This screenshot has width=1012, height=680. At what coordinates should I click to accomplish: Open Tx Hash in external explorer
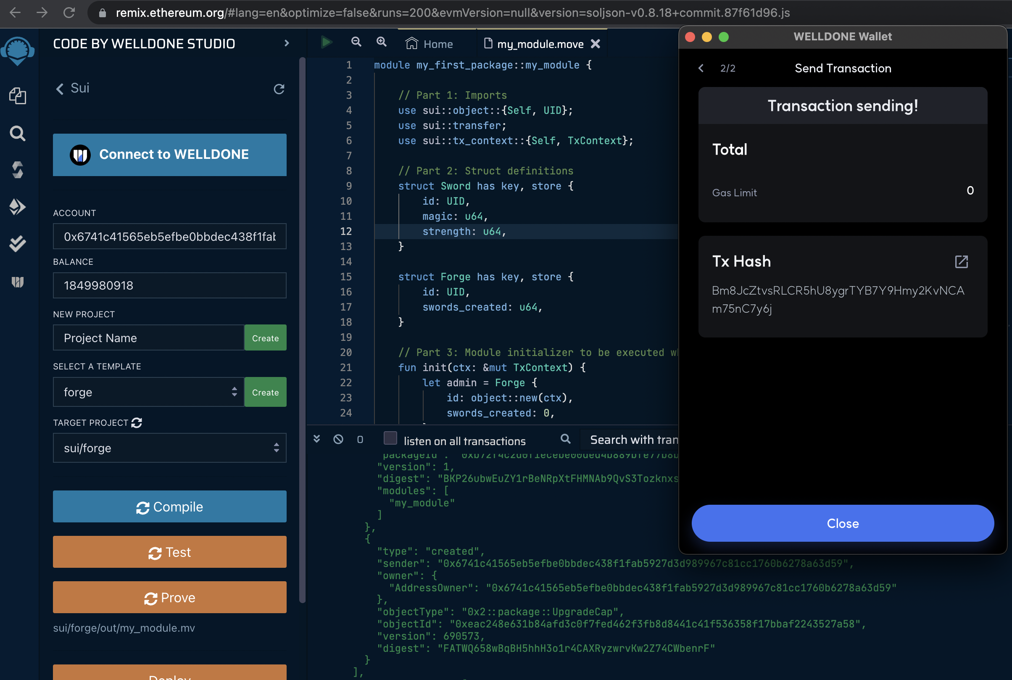point(961,261)
